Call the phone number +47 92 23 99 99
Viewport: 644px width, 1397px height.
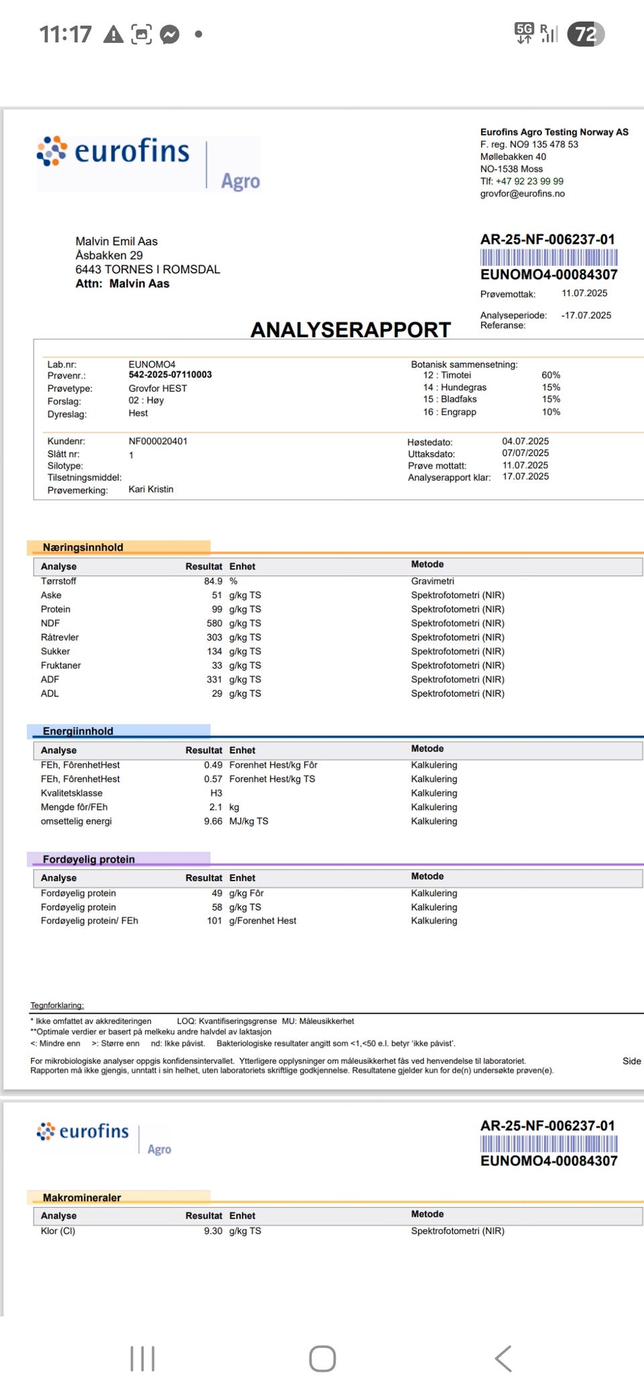tap(529, 181)
